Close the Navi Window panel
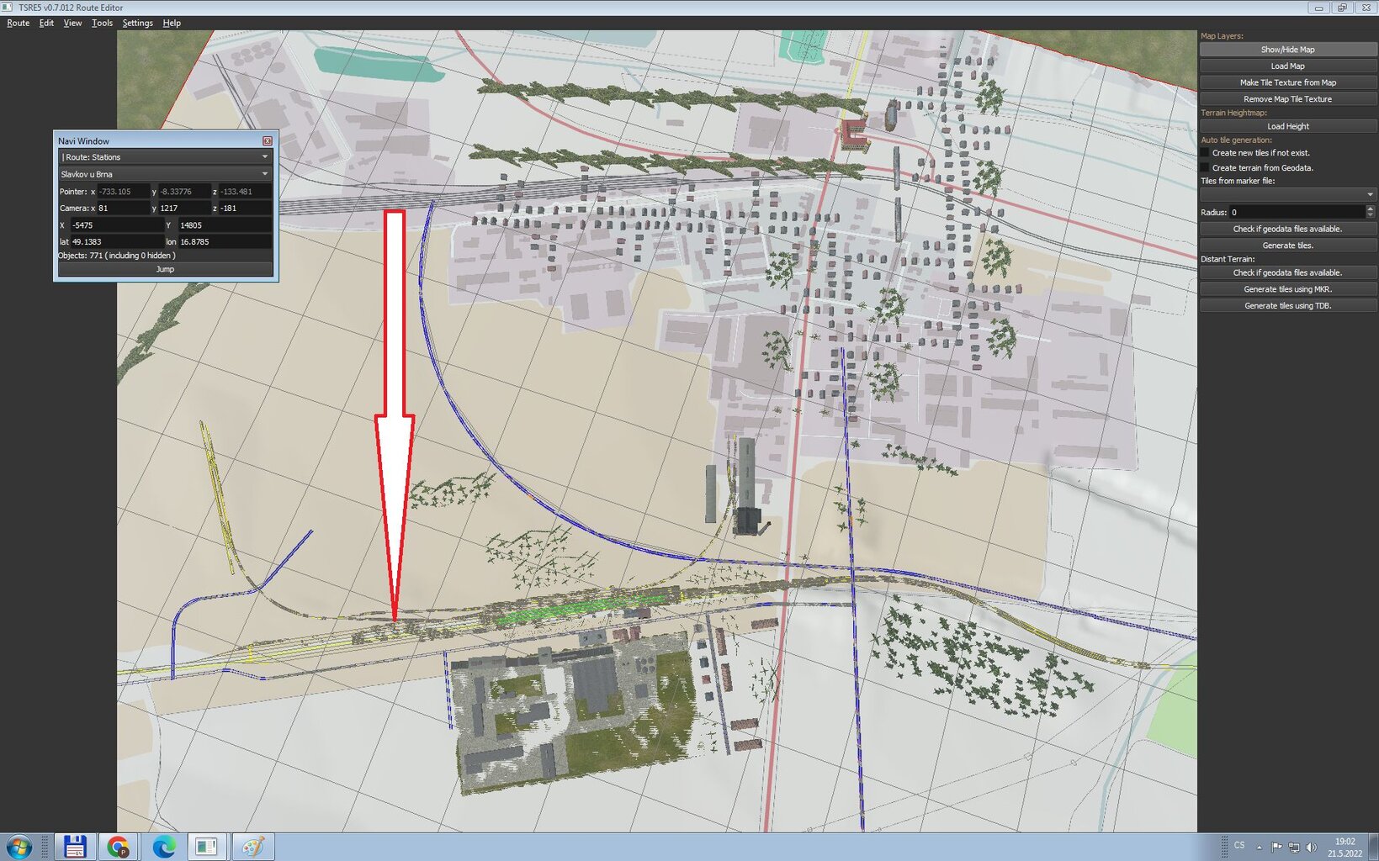Screen dimensions: 1379x861 click(268, 141)
